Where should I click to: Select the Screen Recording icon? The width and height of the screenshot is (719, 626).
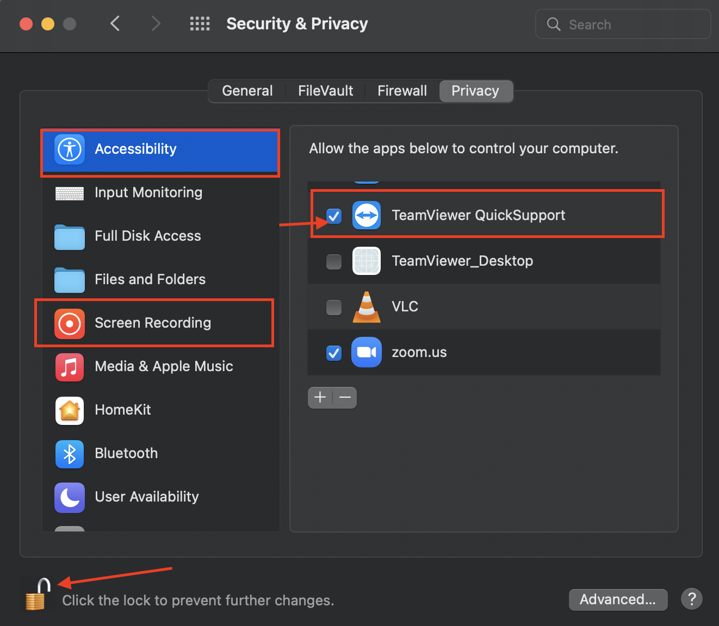click(x=70, y=323)
